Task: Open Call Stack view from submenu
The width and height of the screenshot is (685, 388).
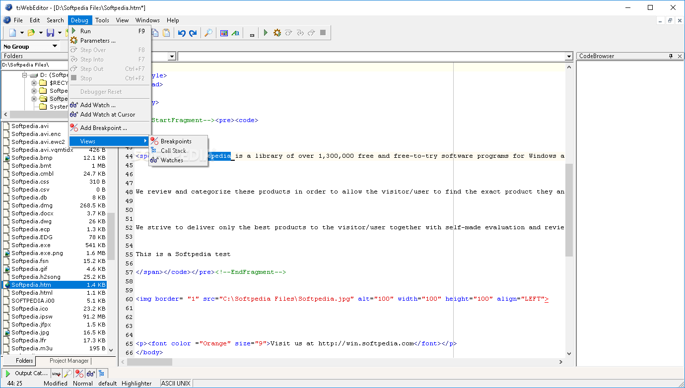Action: pos(178,151)
